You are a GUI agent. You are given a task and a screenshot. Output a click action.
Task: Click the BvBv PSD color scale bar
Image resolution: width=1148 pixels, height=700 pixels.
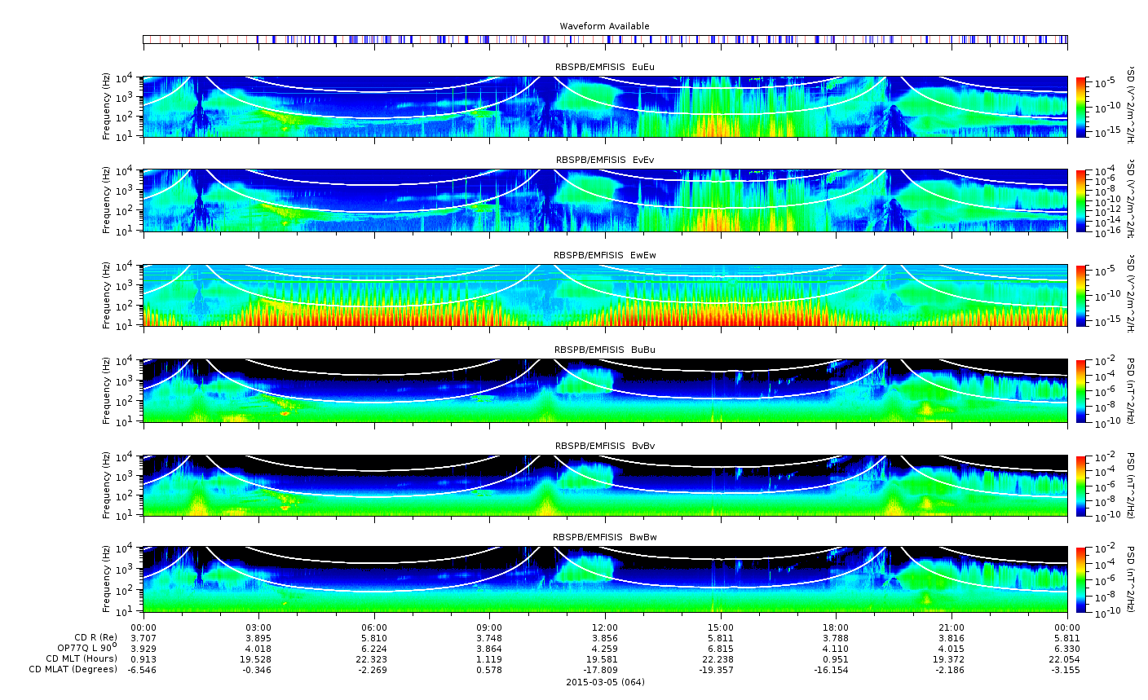(1081, 485)
